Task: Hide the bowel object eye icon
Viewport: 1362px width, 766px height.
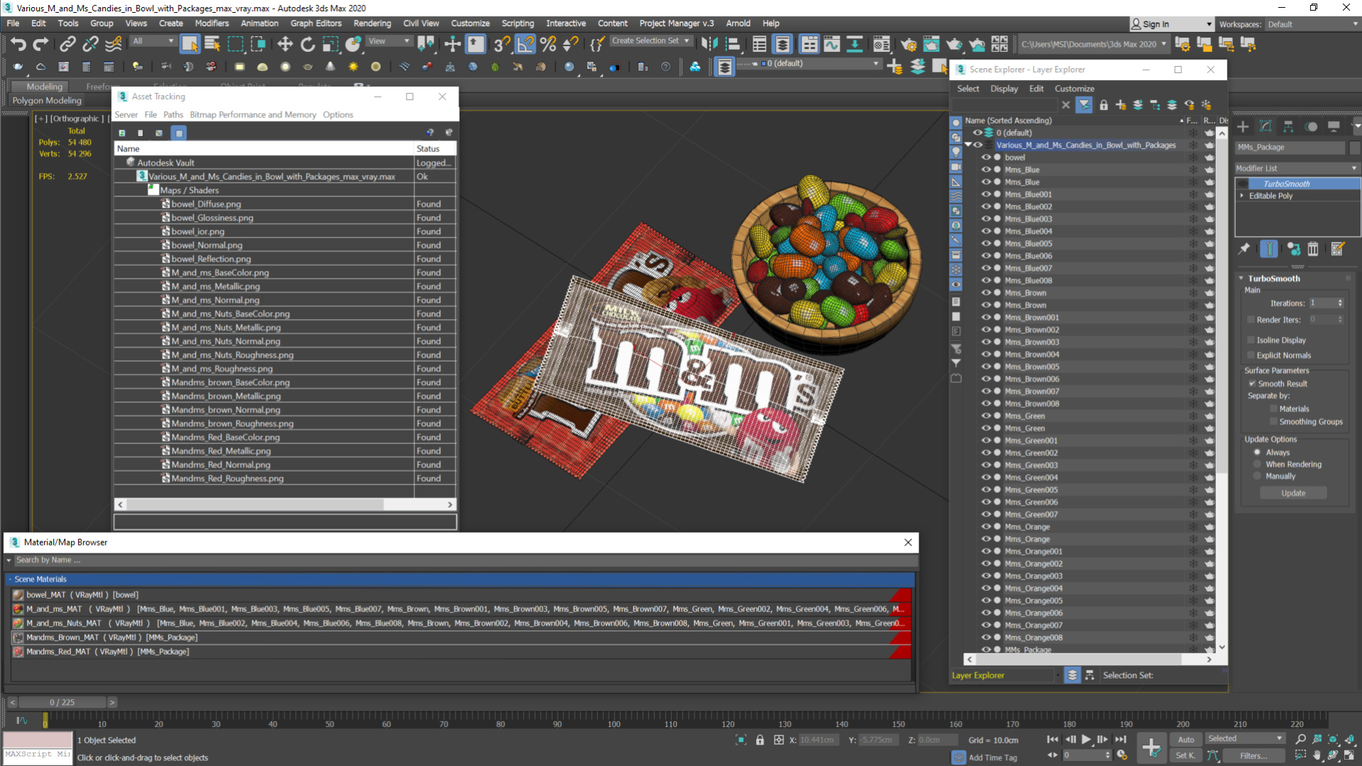Action: pyautogui.click(x=986, y=157)
